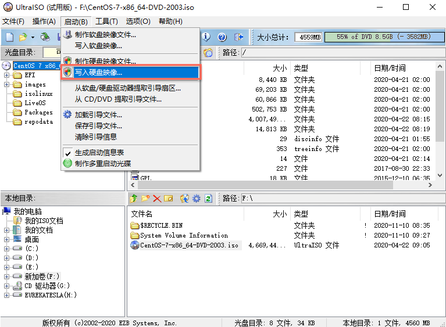Open the 文件(F) menu
The width and height of the screenshot is (446, 327).
pos(13,21)
